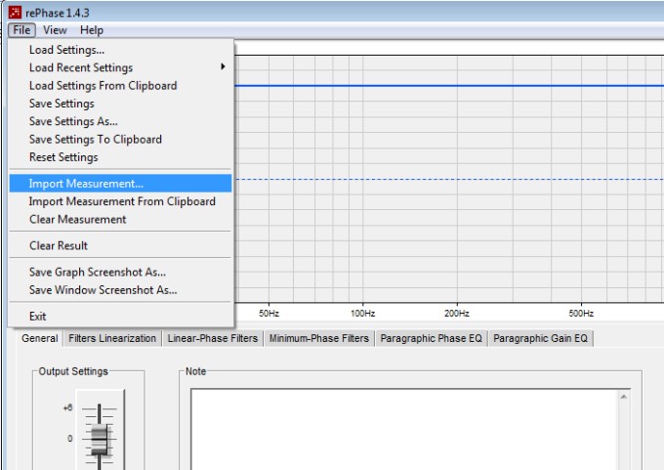Click Exit in the File menu
This screenshot has width=664, height=470.
(38, 317)
